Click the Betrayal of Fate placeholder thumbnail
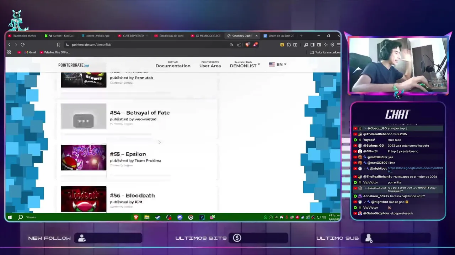455x255 pixels. pyautogui.click(x=84, y=116)
